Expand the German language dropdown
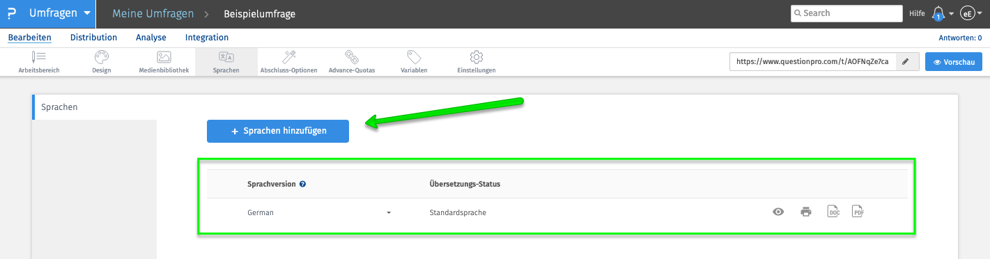Viewport: 990px width, 259px height. coord(389,212)
